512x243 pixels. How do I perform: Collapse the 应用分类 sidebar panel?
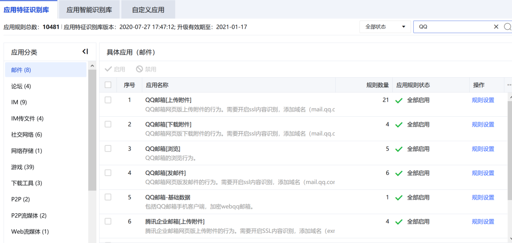coord(85,52)
